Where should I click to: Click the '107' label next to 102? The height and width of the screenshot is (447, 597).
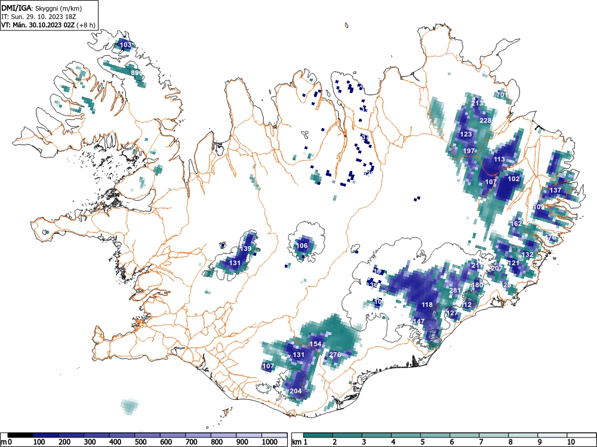pyautogui.click(x=491, y=182)
